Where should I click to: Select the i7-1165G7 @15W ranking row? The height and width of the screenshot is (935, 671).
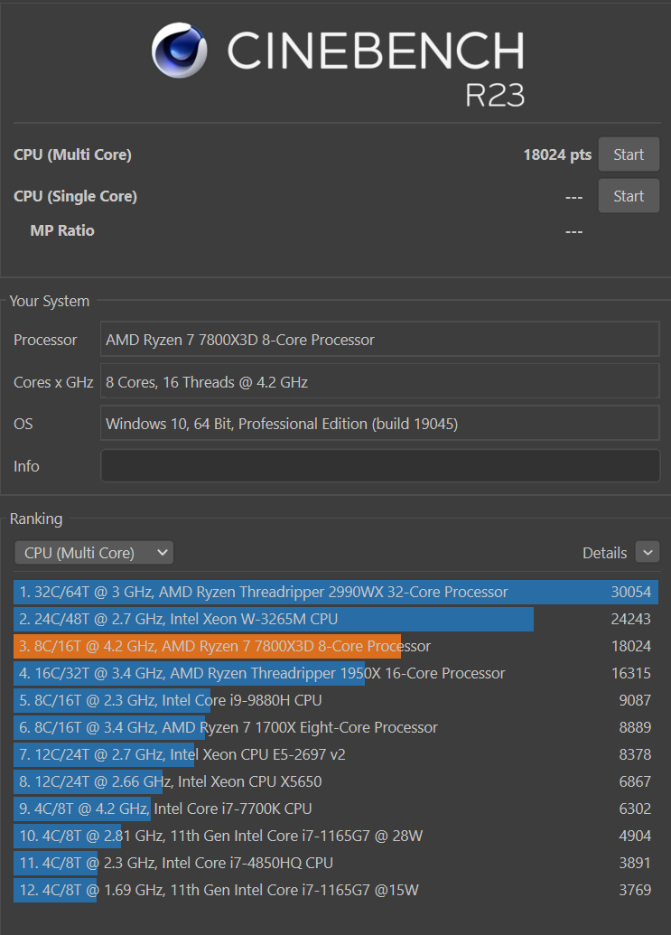pyautogui.click(x=336, y=890)
